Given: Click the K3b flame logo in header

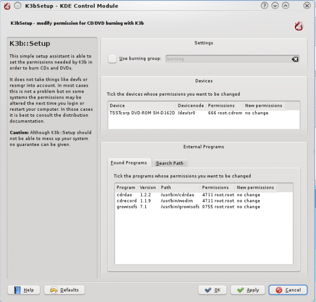Looking at the screenshot, I should 299,26.
